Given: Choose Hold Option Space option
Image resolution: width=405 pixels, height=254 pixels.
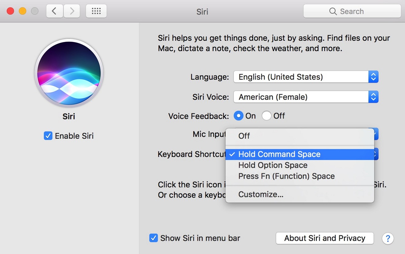Looking at the screenshot, I should (x=300, y=165).
